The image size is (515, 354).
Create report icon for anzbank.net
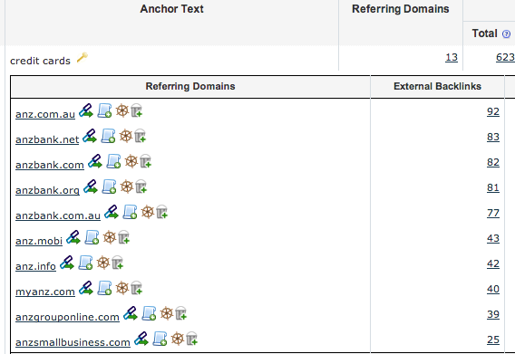point(108,136)
